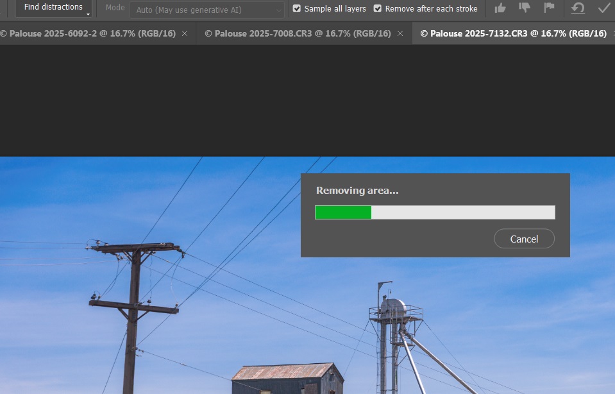Viewport: 615px width, 394px height.
Task: Click the Find distractions button
Action: coord(53,7)
